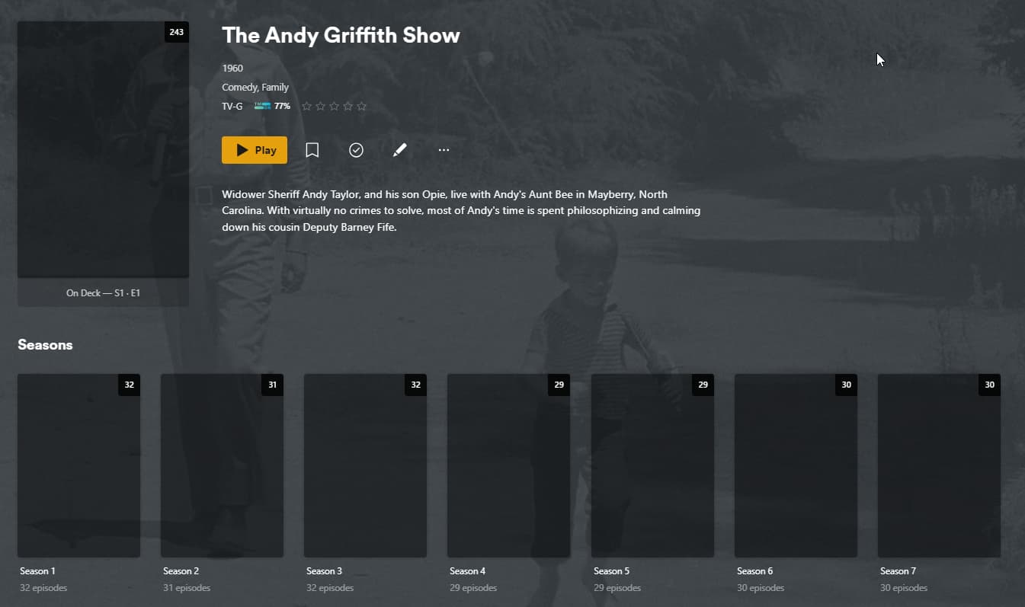Image resolution: width=1025 pixels, height=607 pixels.
Task: Click the 29 episodes text under Season 5
Action: tap(617, 588)
